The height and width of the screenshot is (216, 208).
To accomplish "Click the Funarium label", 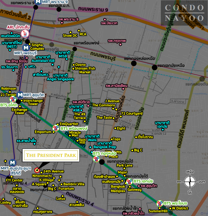I will (x=66, y=189).
